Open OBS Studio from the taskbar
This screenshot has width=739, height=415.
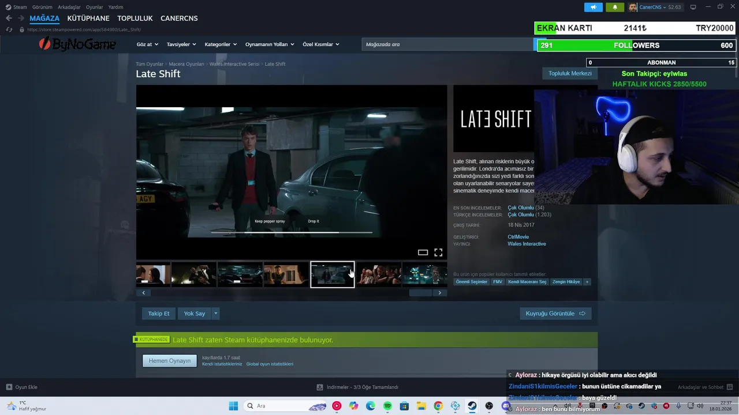click(489, 406)
